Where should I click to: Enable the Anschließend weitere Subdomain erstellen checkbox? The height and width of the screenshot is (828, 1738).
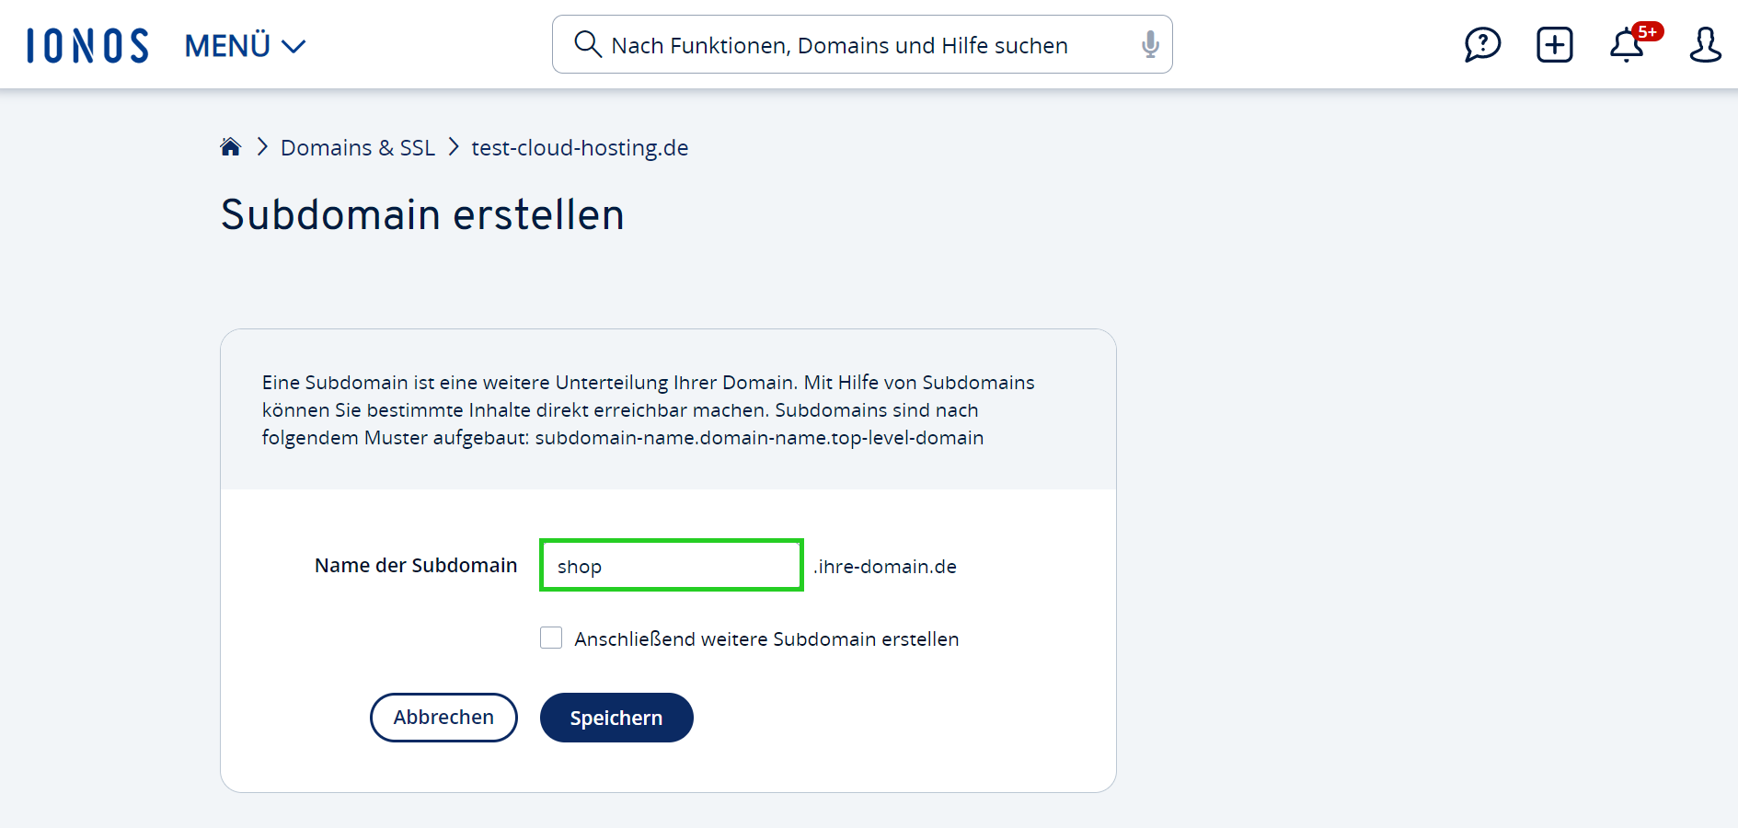click(551, 638)
